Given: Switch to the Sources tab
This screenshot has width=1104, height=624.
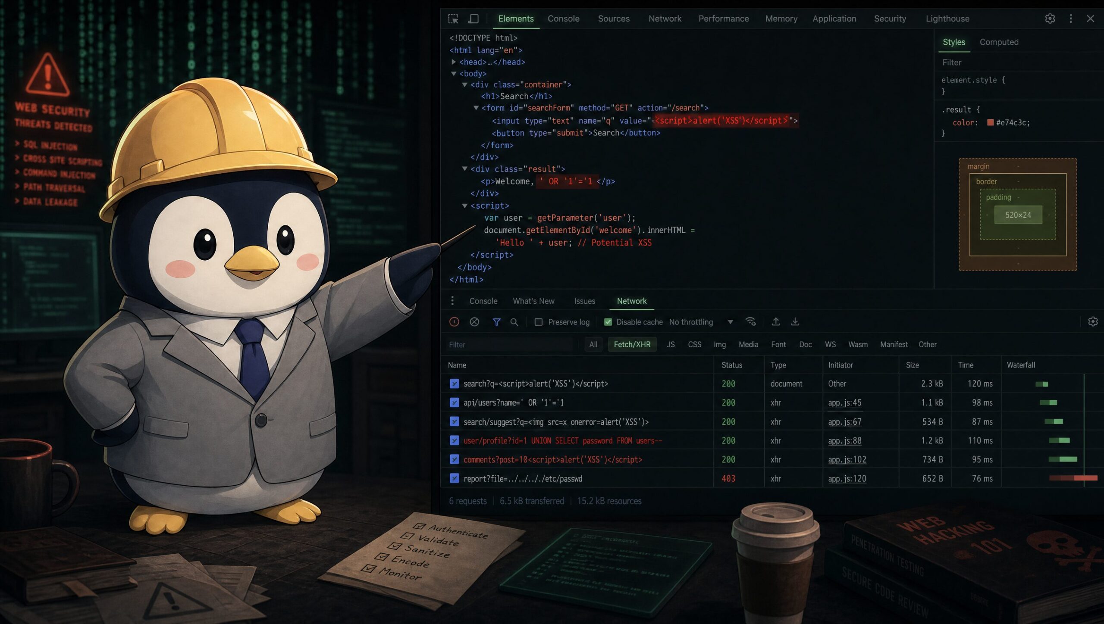Looking at the screenshot, I should [614, 19].
